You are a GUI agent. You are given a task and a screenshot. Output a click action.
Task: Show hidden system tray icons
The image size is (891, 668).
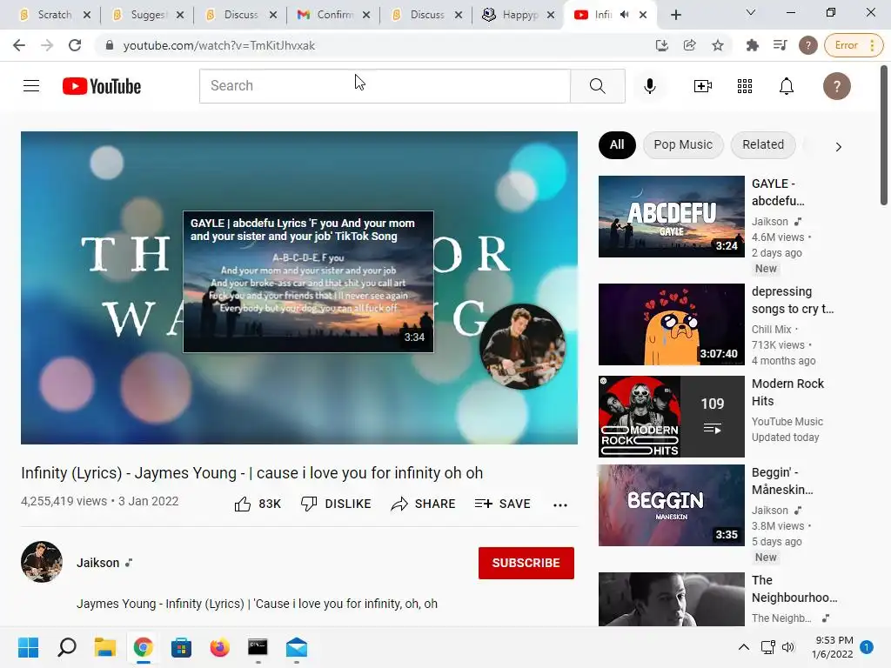tap(743, 647)
